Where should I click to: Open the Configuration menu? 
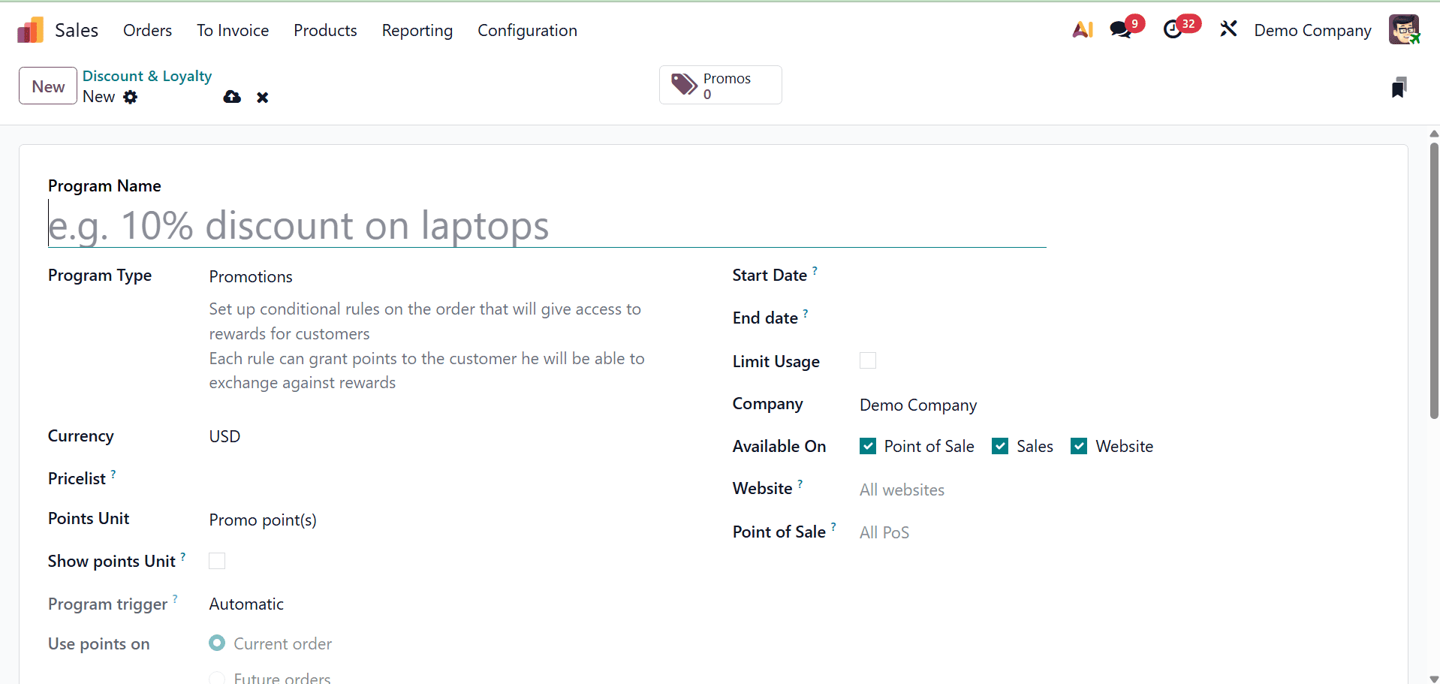click(527, 30)
